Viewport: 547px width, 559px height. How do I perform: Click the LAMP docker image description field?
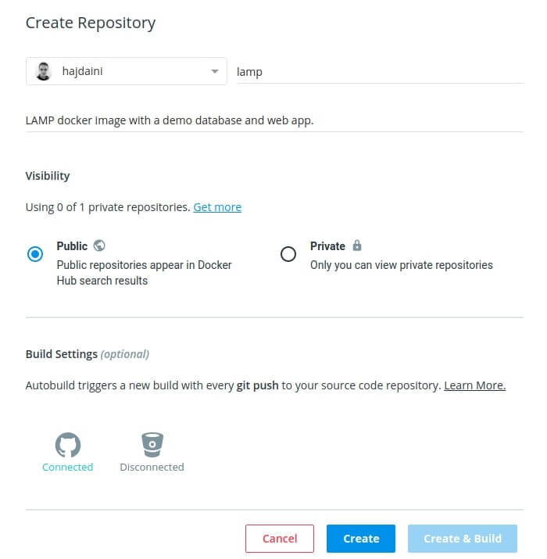273,120
